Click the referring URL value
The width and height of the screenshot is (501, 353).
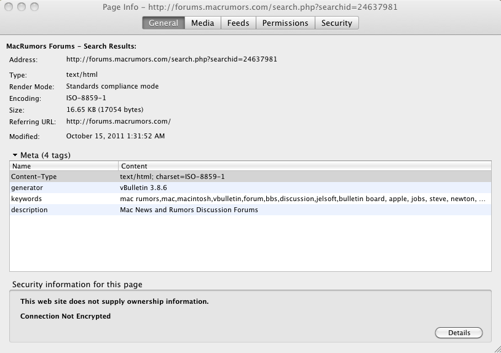pos(118,122)
